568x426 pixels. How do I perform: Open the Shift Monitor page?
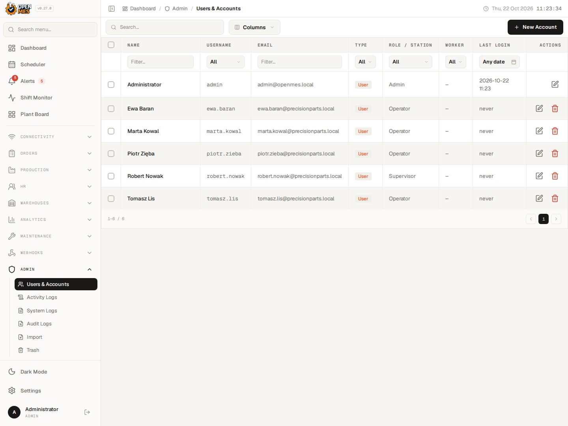click(50, 97)
